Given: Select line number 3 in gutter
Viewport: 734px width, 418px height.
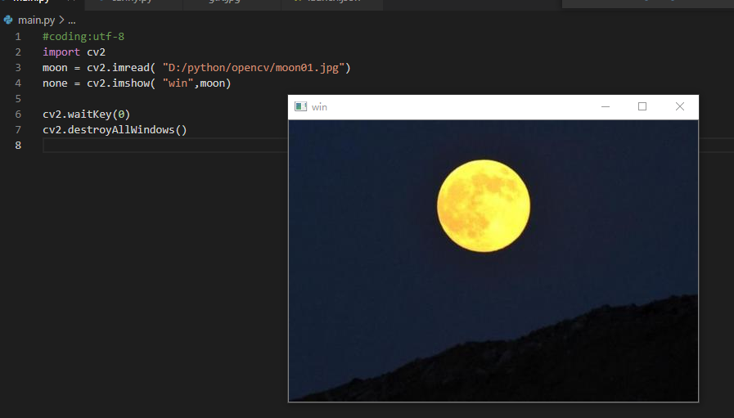Looking at the screenshot, I should click(18, 67).
